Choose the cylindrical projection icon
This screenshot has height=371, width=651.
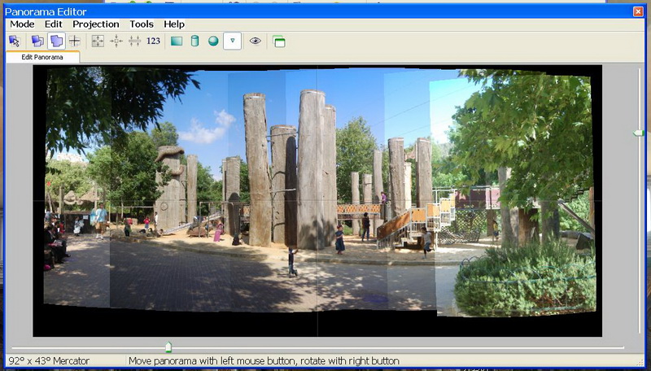pos(194,41)
